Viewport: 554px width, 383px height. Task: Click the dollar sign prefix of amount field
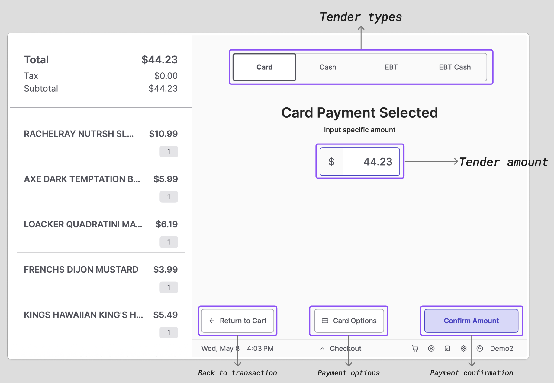331,162
